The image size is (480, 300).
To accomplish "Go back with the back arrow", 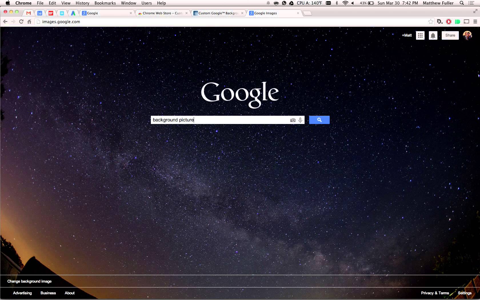I will click(5, 21).
